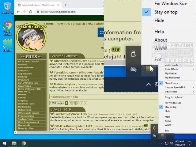Click the OneDrive cloud icon in small tray popup
The width and height of the screenshot is (196, 147).
tap(154, 135)
